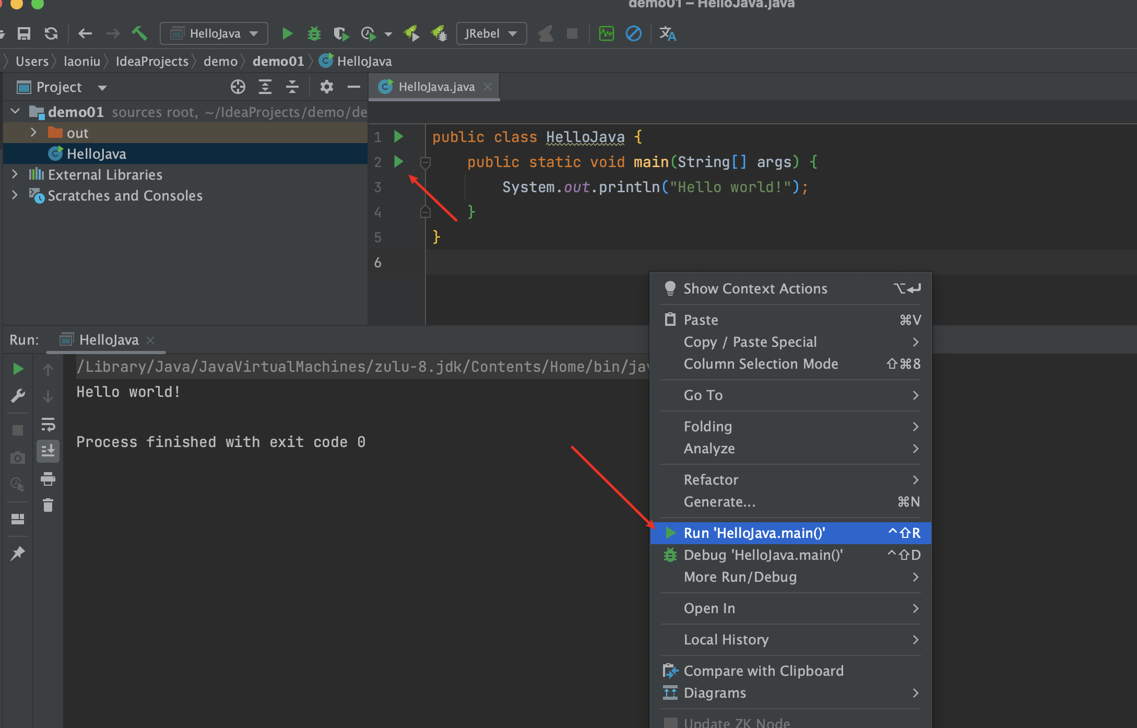Click the print icon in Run panel
Image resolution: width=1137 pixels, height=728 pixels.
pos(48,478)
